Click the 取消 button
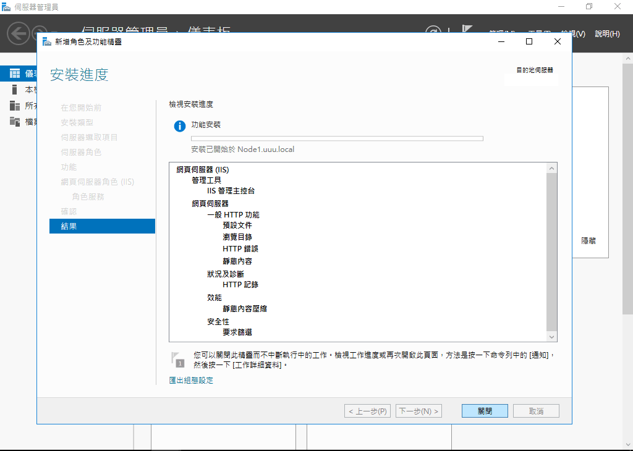 (x=536, y=410)
